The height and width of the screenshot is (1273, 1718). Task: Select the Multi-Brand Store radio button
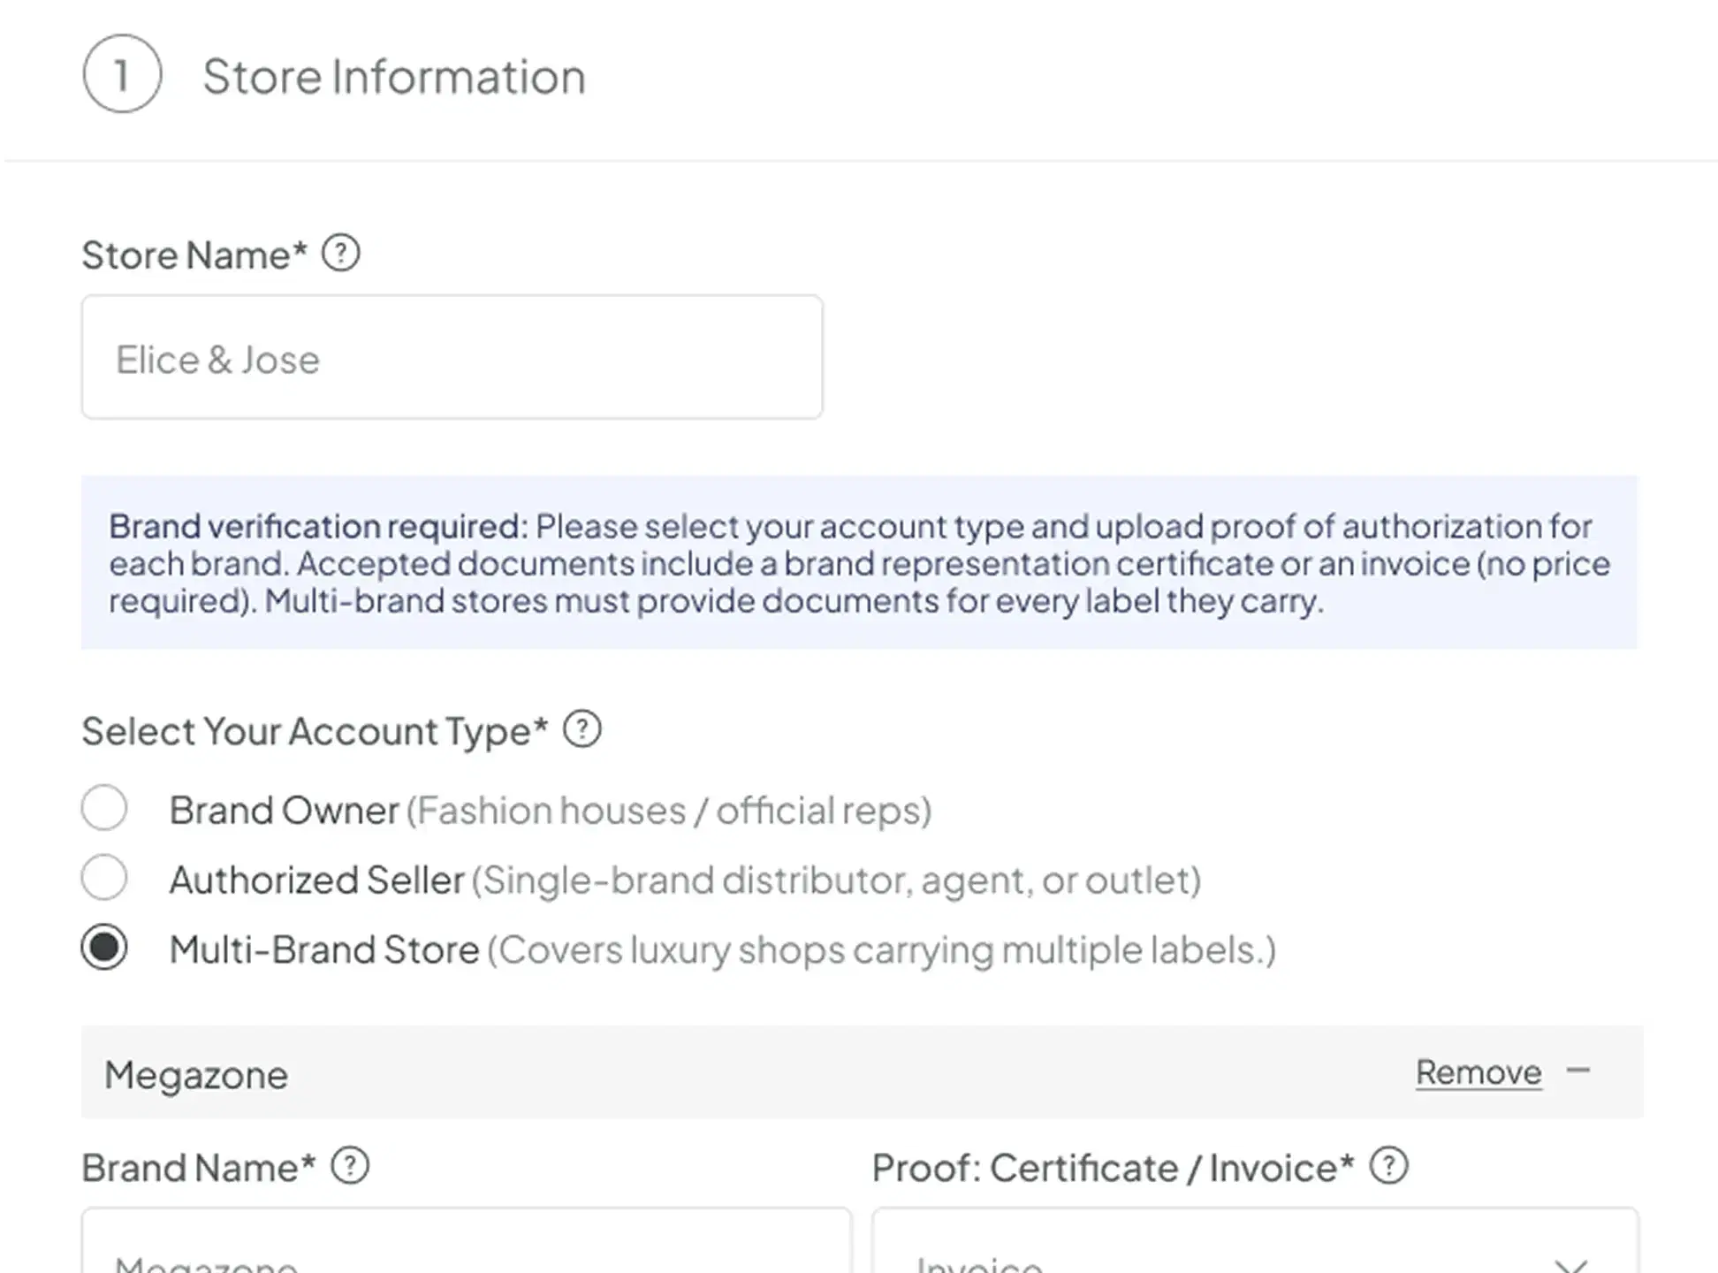click(x=104, y=948)
